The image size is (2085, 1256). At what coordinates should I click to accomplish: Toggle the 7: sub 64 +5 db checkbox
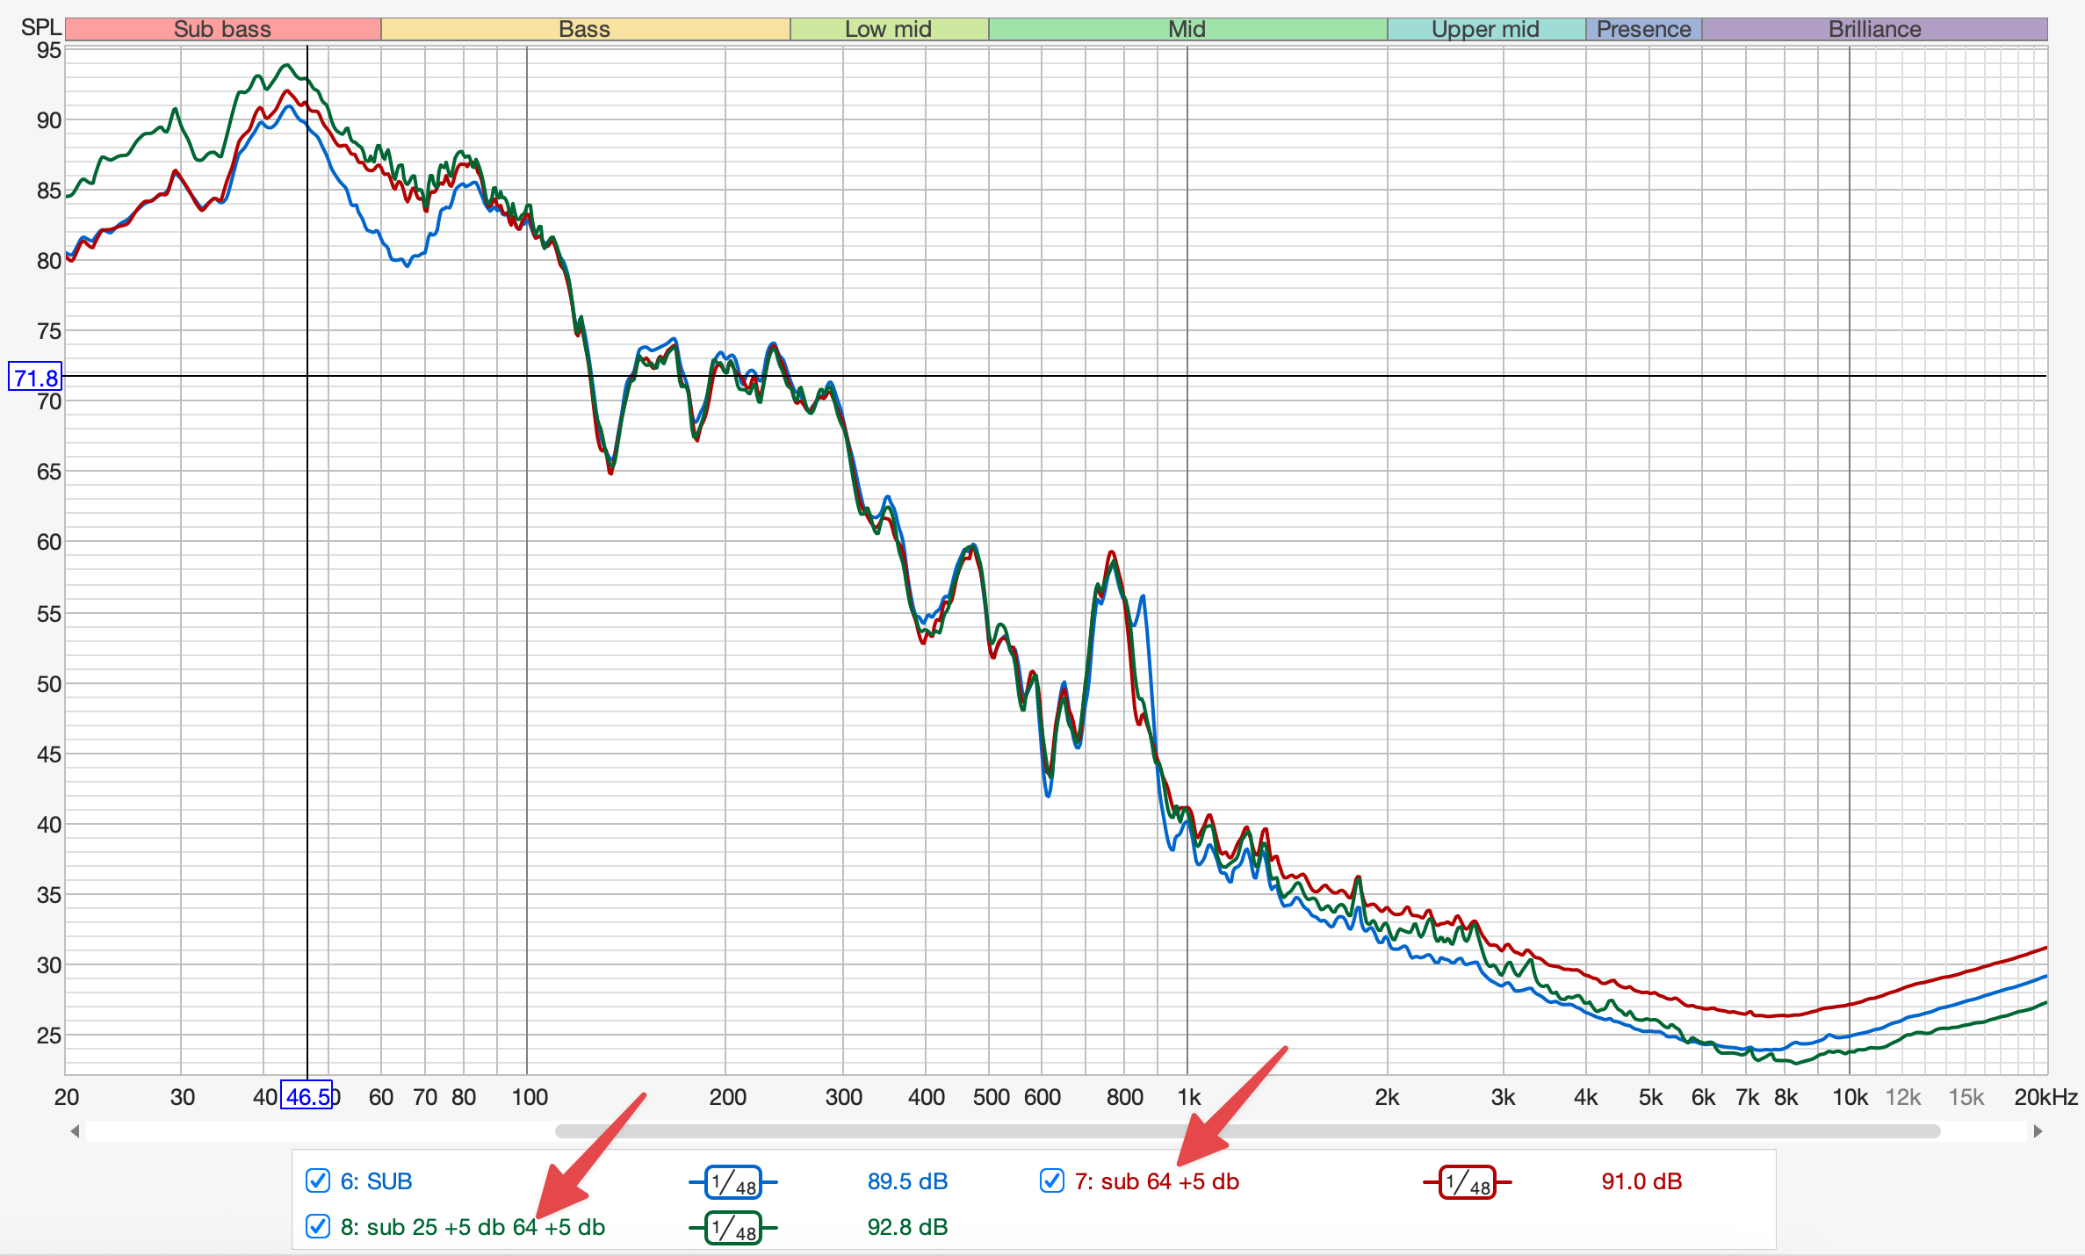[x=1051, y=1180]
